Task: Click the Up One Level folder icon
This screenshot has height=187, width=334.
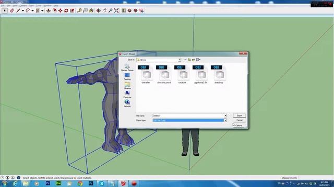Action: [x=189, y=60]
